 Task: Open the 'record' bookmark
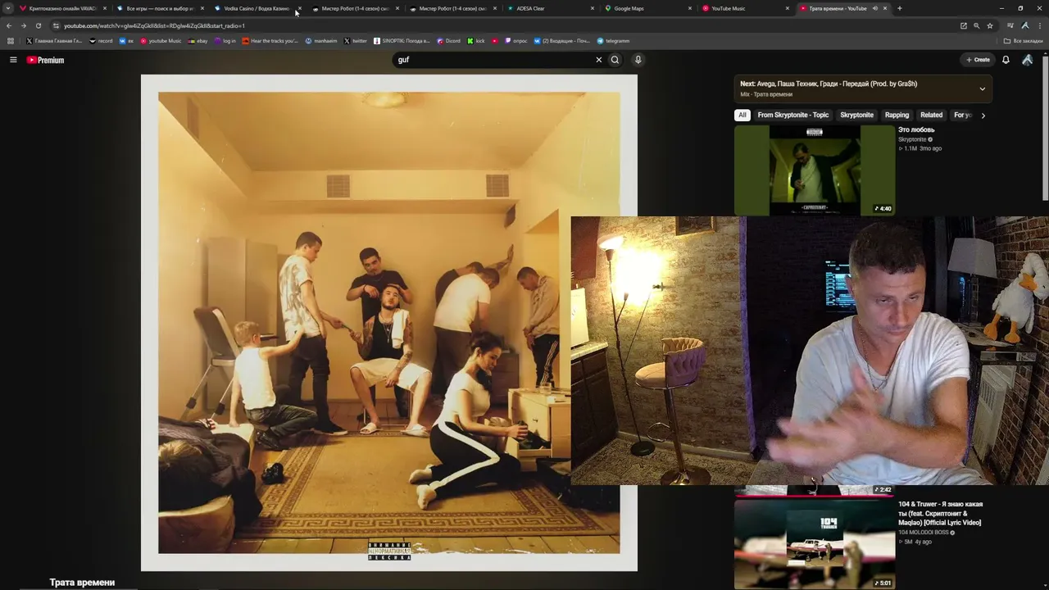click(101, 41)
